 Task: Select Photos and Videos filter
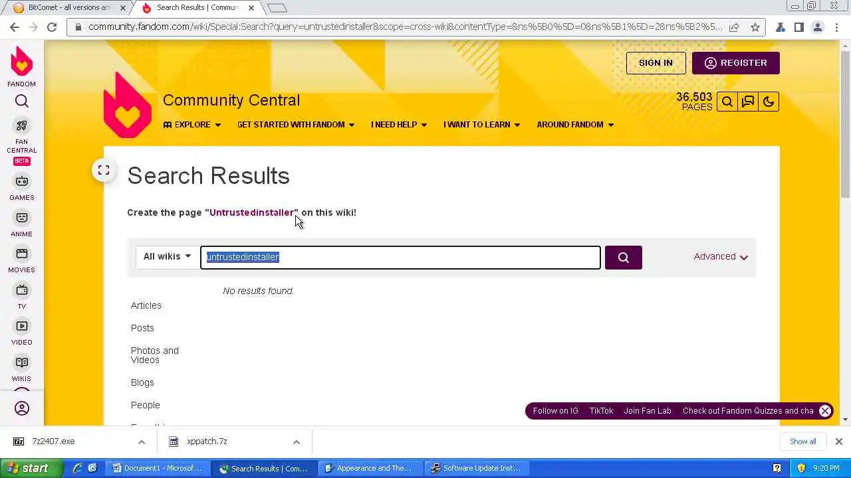(x=155, y=355)
